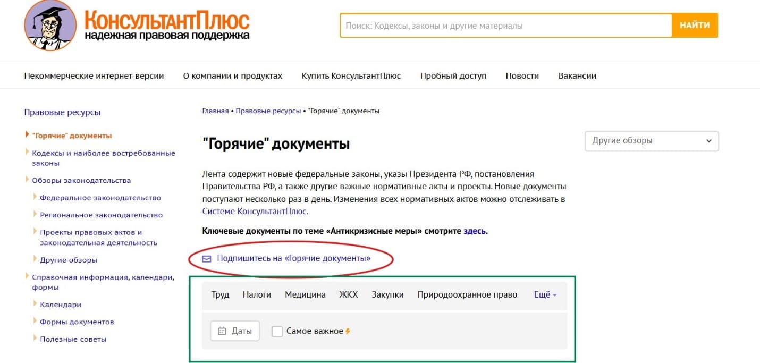The width and height of the screenshot is (760, 363).
Task: Open О компании и продуктах menu item
Action: click(x=233, y=75)
